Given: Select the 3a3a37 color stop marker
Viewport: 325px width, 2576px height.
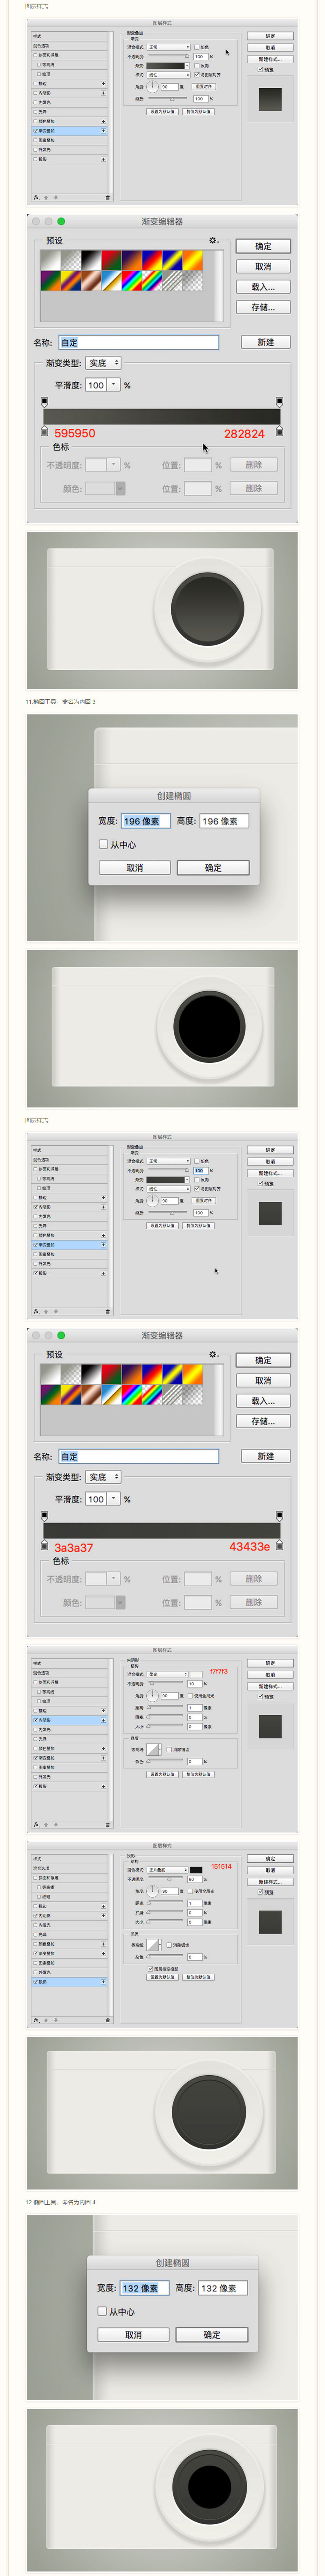Looking at the screenshot, I should pos(44,1545).
